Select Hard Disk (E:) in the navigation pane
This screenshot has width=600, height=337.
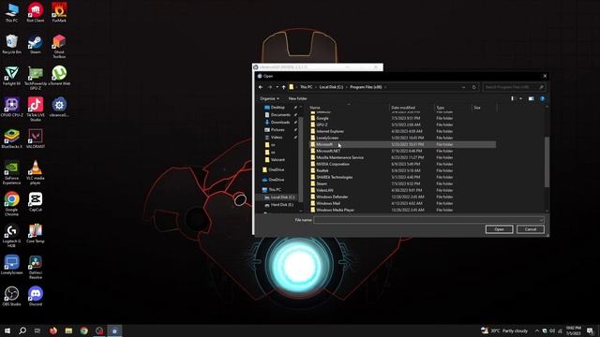click(282, 205)
